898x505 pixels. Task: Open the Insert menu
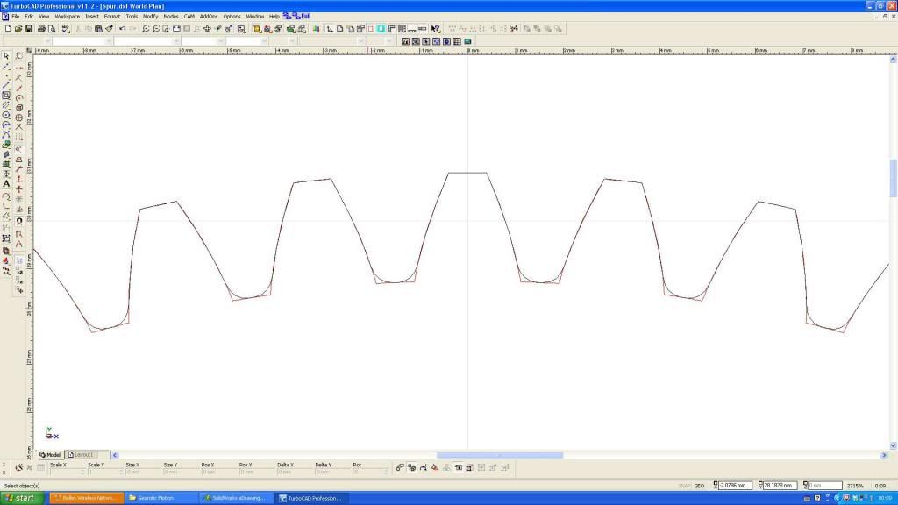(91, 17)
